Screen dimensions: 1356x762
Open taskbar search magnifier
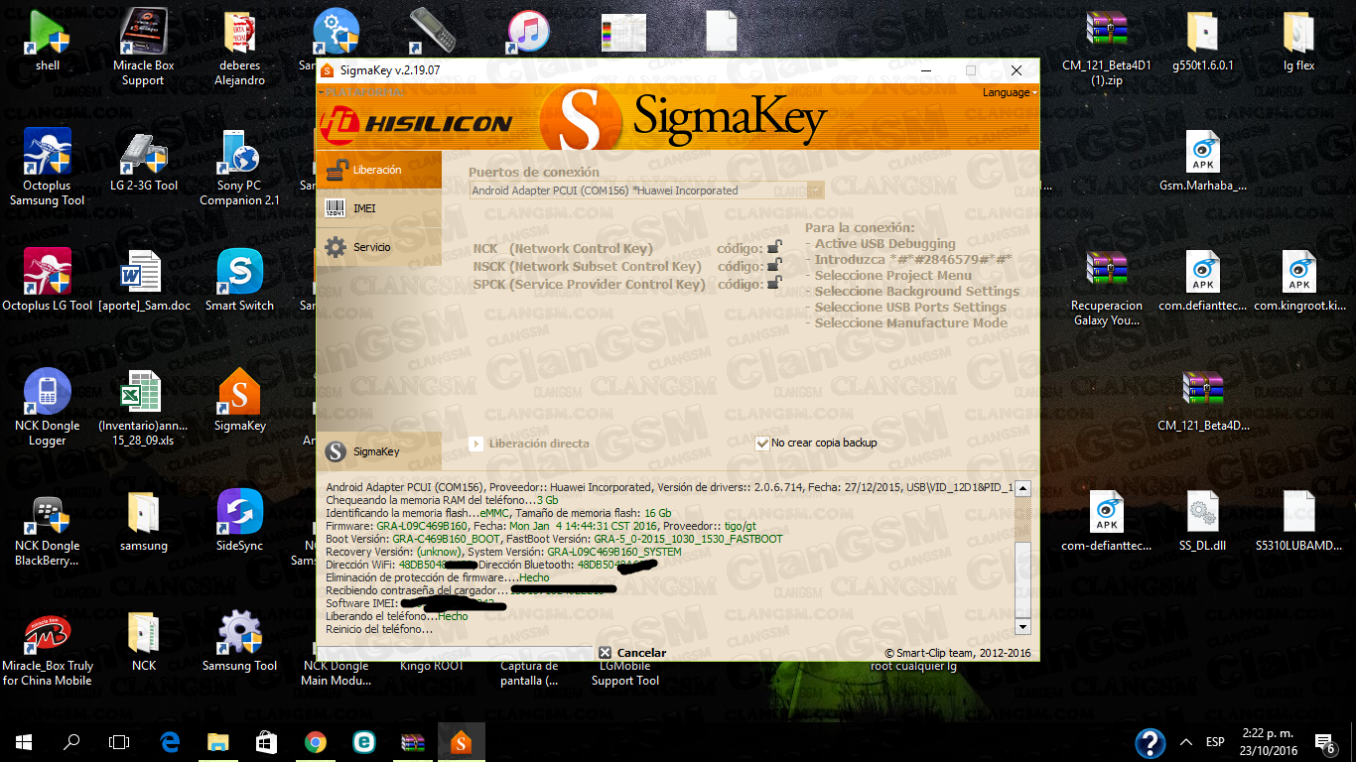coord(71,741)
